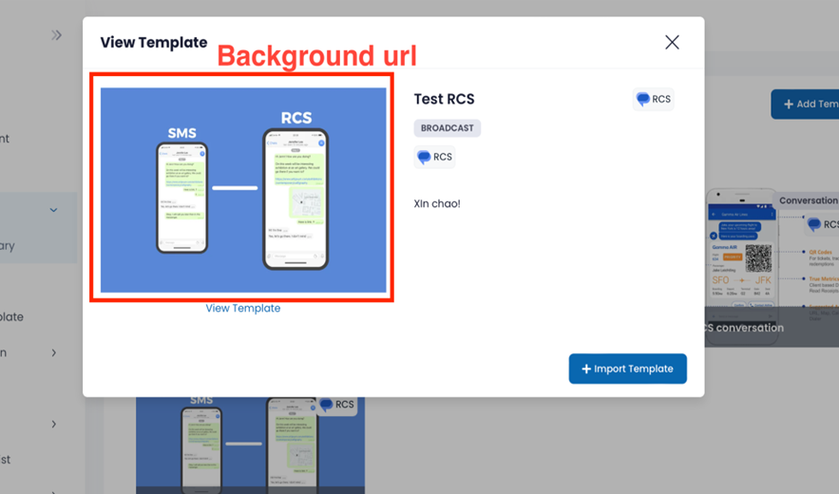Collapse the sidebar section with down chevron

(x=53, y=210)
